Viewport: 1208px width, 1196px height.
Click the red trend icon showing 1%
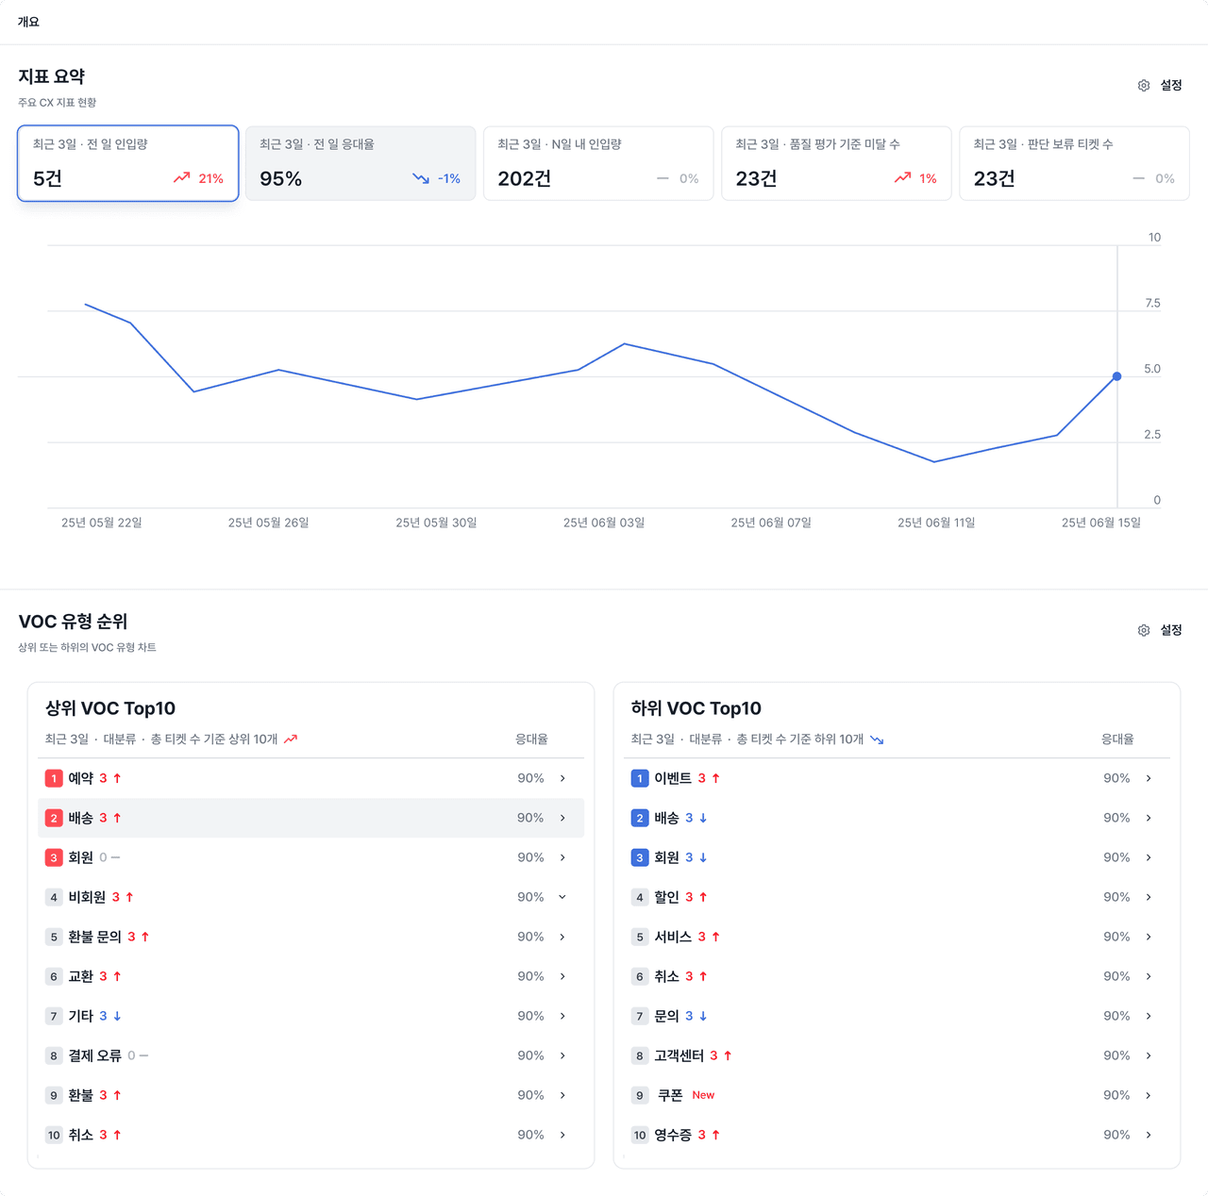pyautogui.click(x=903, y=178)
